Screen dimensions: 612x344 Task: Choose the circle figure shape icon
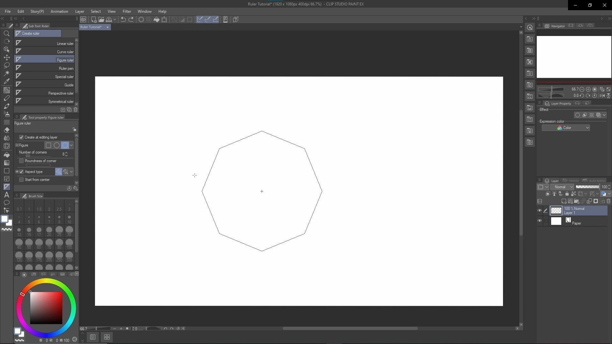[57, 145]
